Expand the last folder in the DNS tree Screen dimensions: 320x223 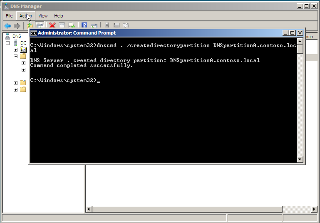[x=15, y=89]
